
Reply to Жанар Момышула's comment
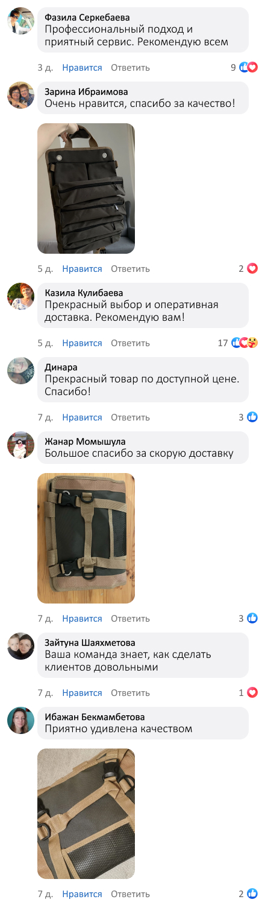(x=130, y=619)
